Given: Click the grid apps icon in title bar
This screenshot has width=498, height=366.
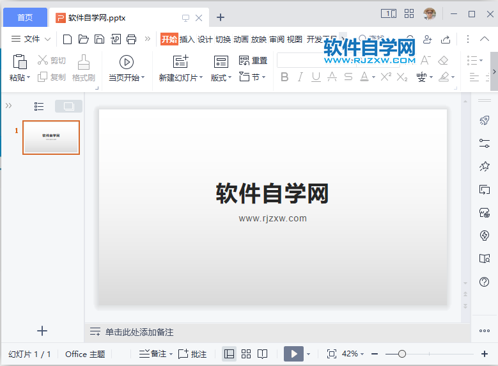Looking at the screenshot, I should (x=409, y=13).
